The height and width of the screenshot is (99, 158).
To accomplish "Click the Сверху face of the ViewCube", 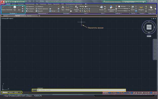I will pyautogui.click(x=149, y=27).
